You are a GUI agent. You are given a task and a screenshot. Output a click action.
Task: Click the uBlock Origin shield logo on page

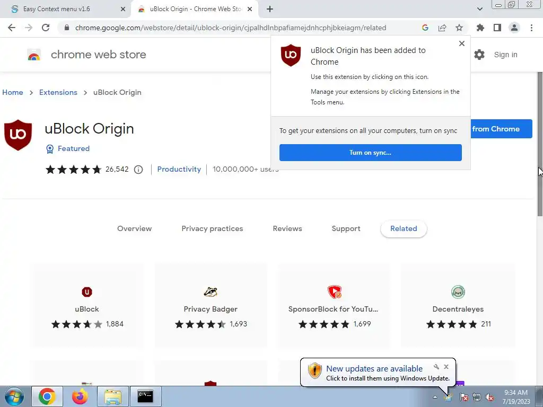18,135
